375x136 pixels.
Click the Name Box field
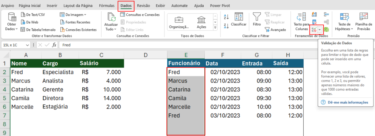tap(13, 45)
